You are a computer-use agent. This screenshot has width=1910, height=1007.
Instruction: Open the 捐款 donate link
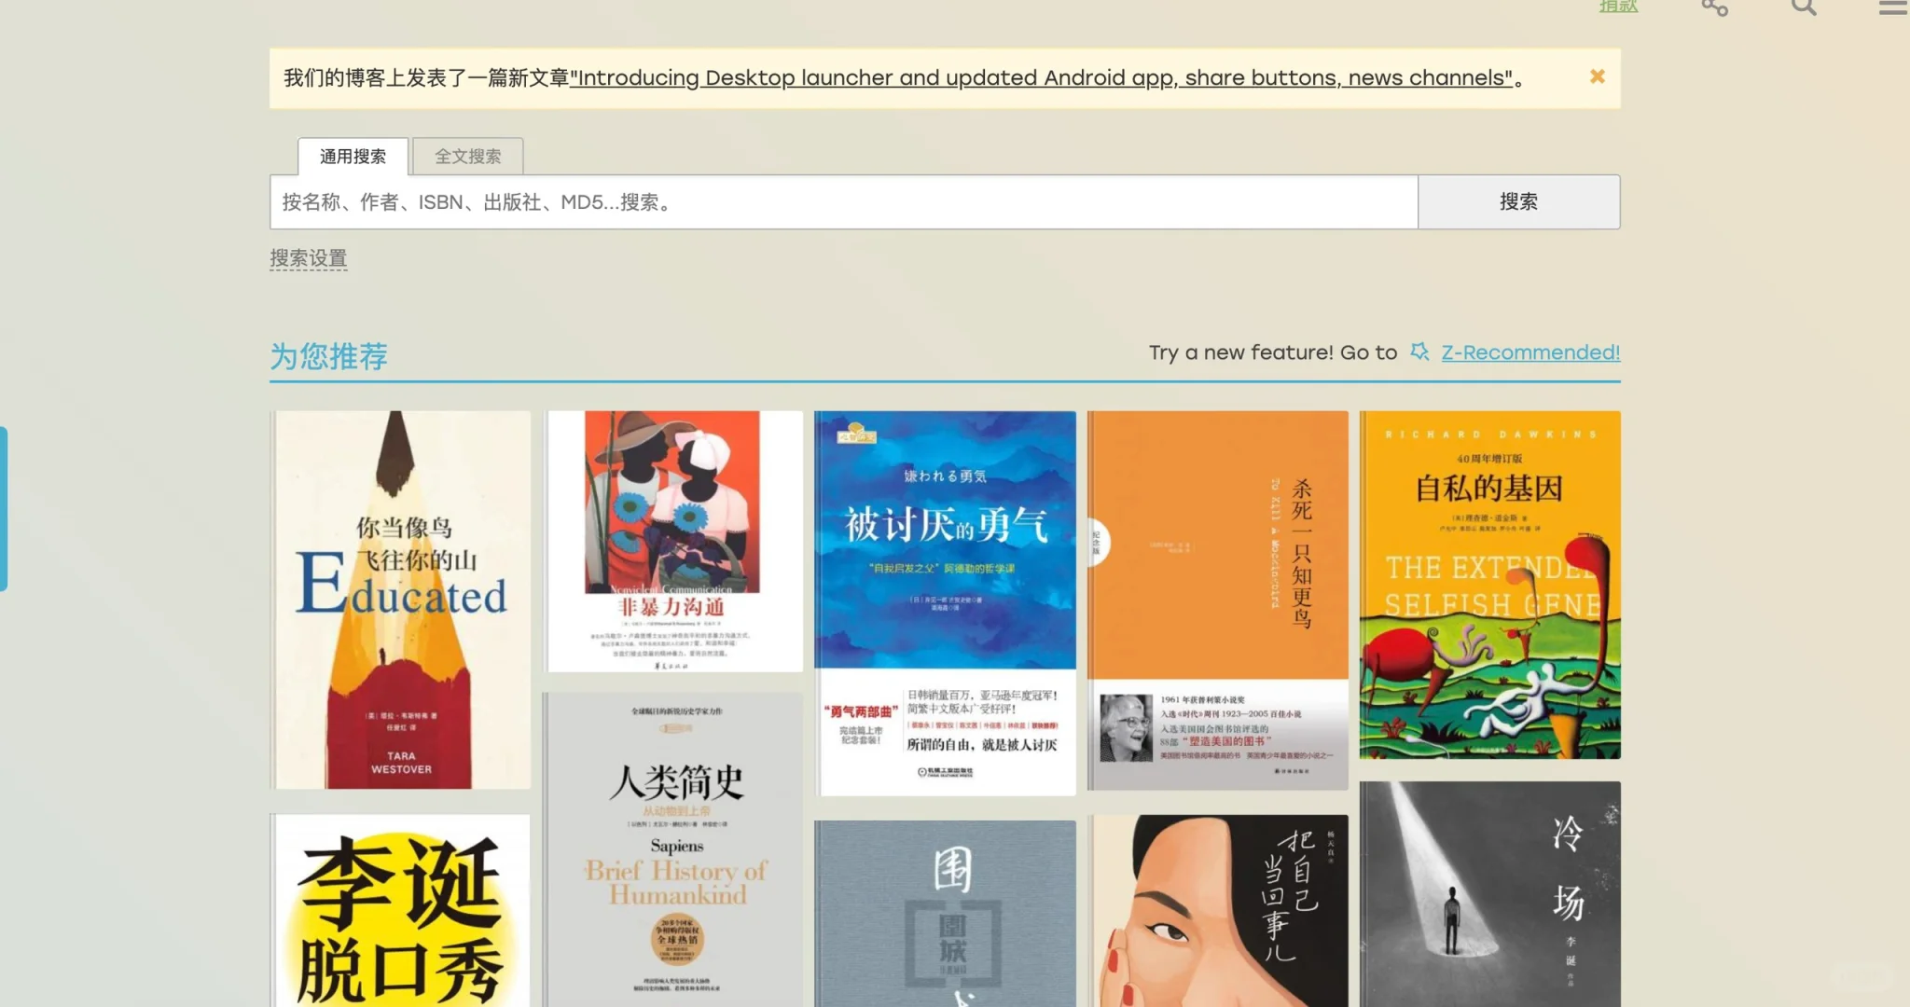click(1618, 7)
